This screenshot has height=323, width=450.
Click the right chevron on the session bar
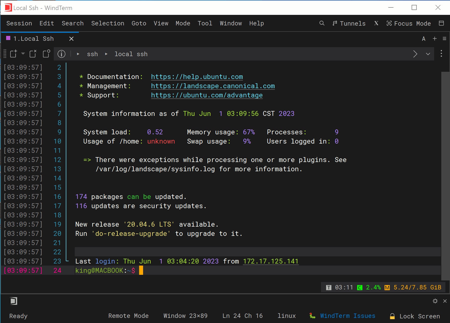click(x=415, y=54)
